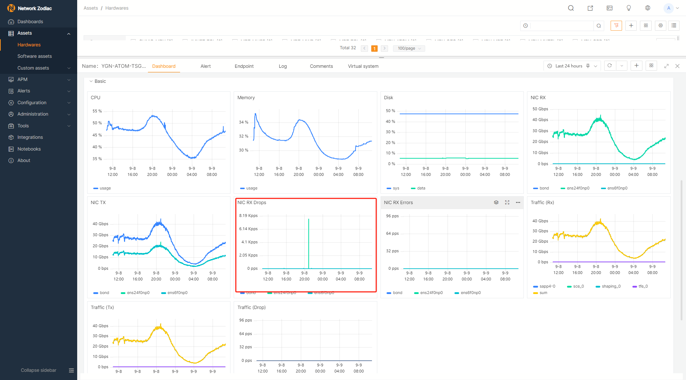Collapse the Basic section

91,81
